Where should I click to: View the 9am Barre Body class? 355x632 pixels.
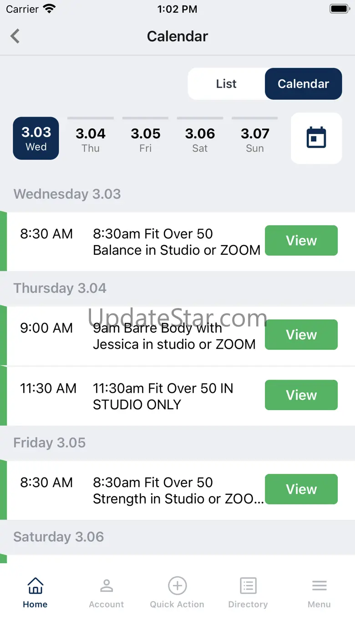(x=301, y=334)
